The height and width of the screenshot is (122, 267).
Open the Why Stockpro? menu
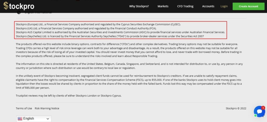click(139, 6)
